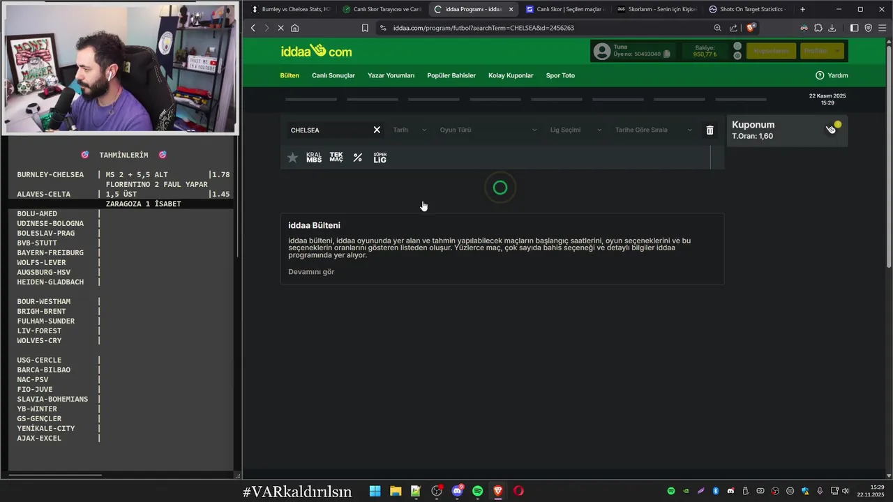Switch to Canlı Skor Seçilen maçlar tab
Screen dimensions: 893x502
564,9
